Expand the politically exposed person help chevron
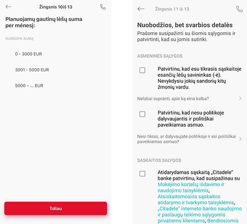This screenshot has height=224, width=247. click(240, 139)
